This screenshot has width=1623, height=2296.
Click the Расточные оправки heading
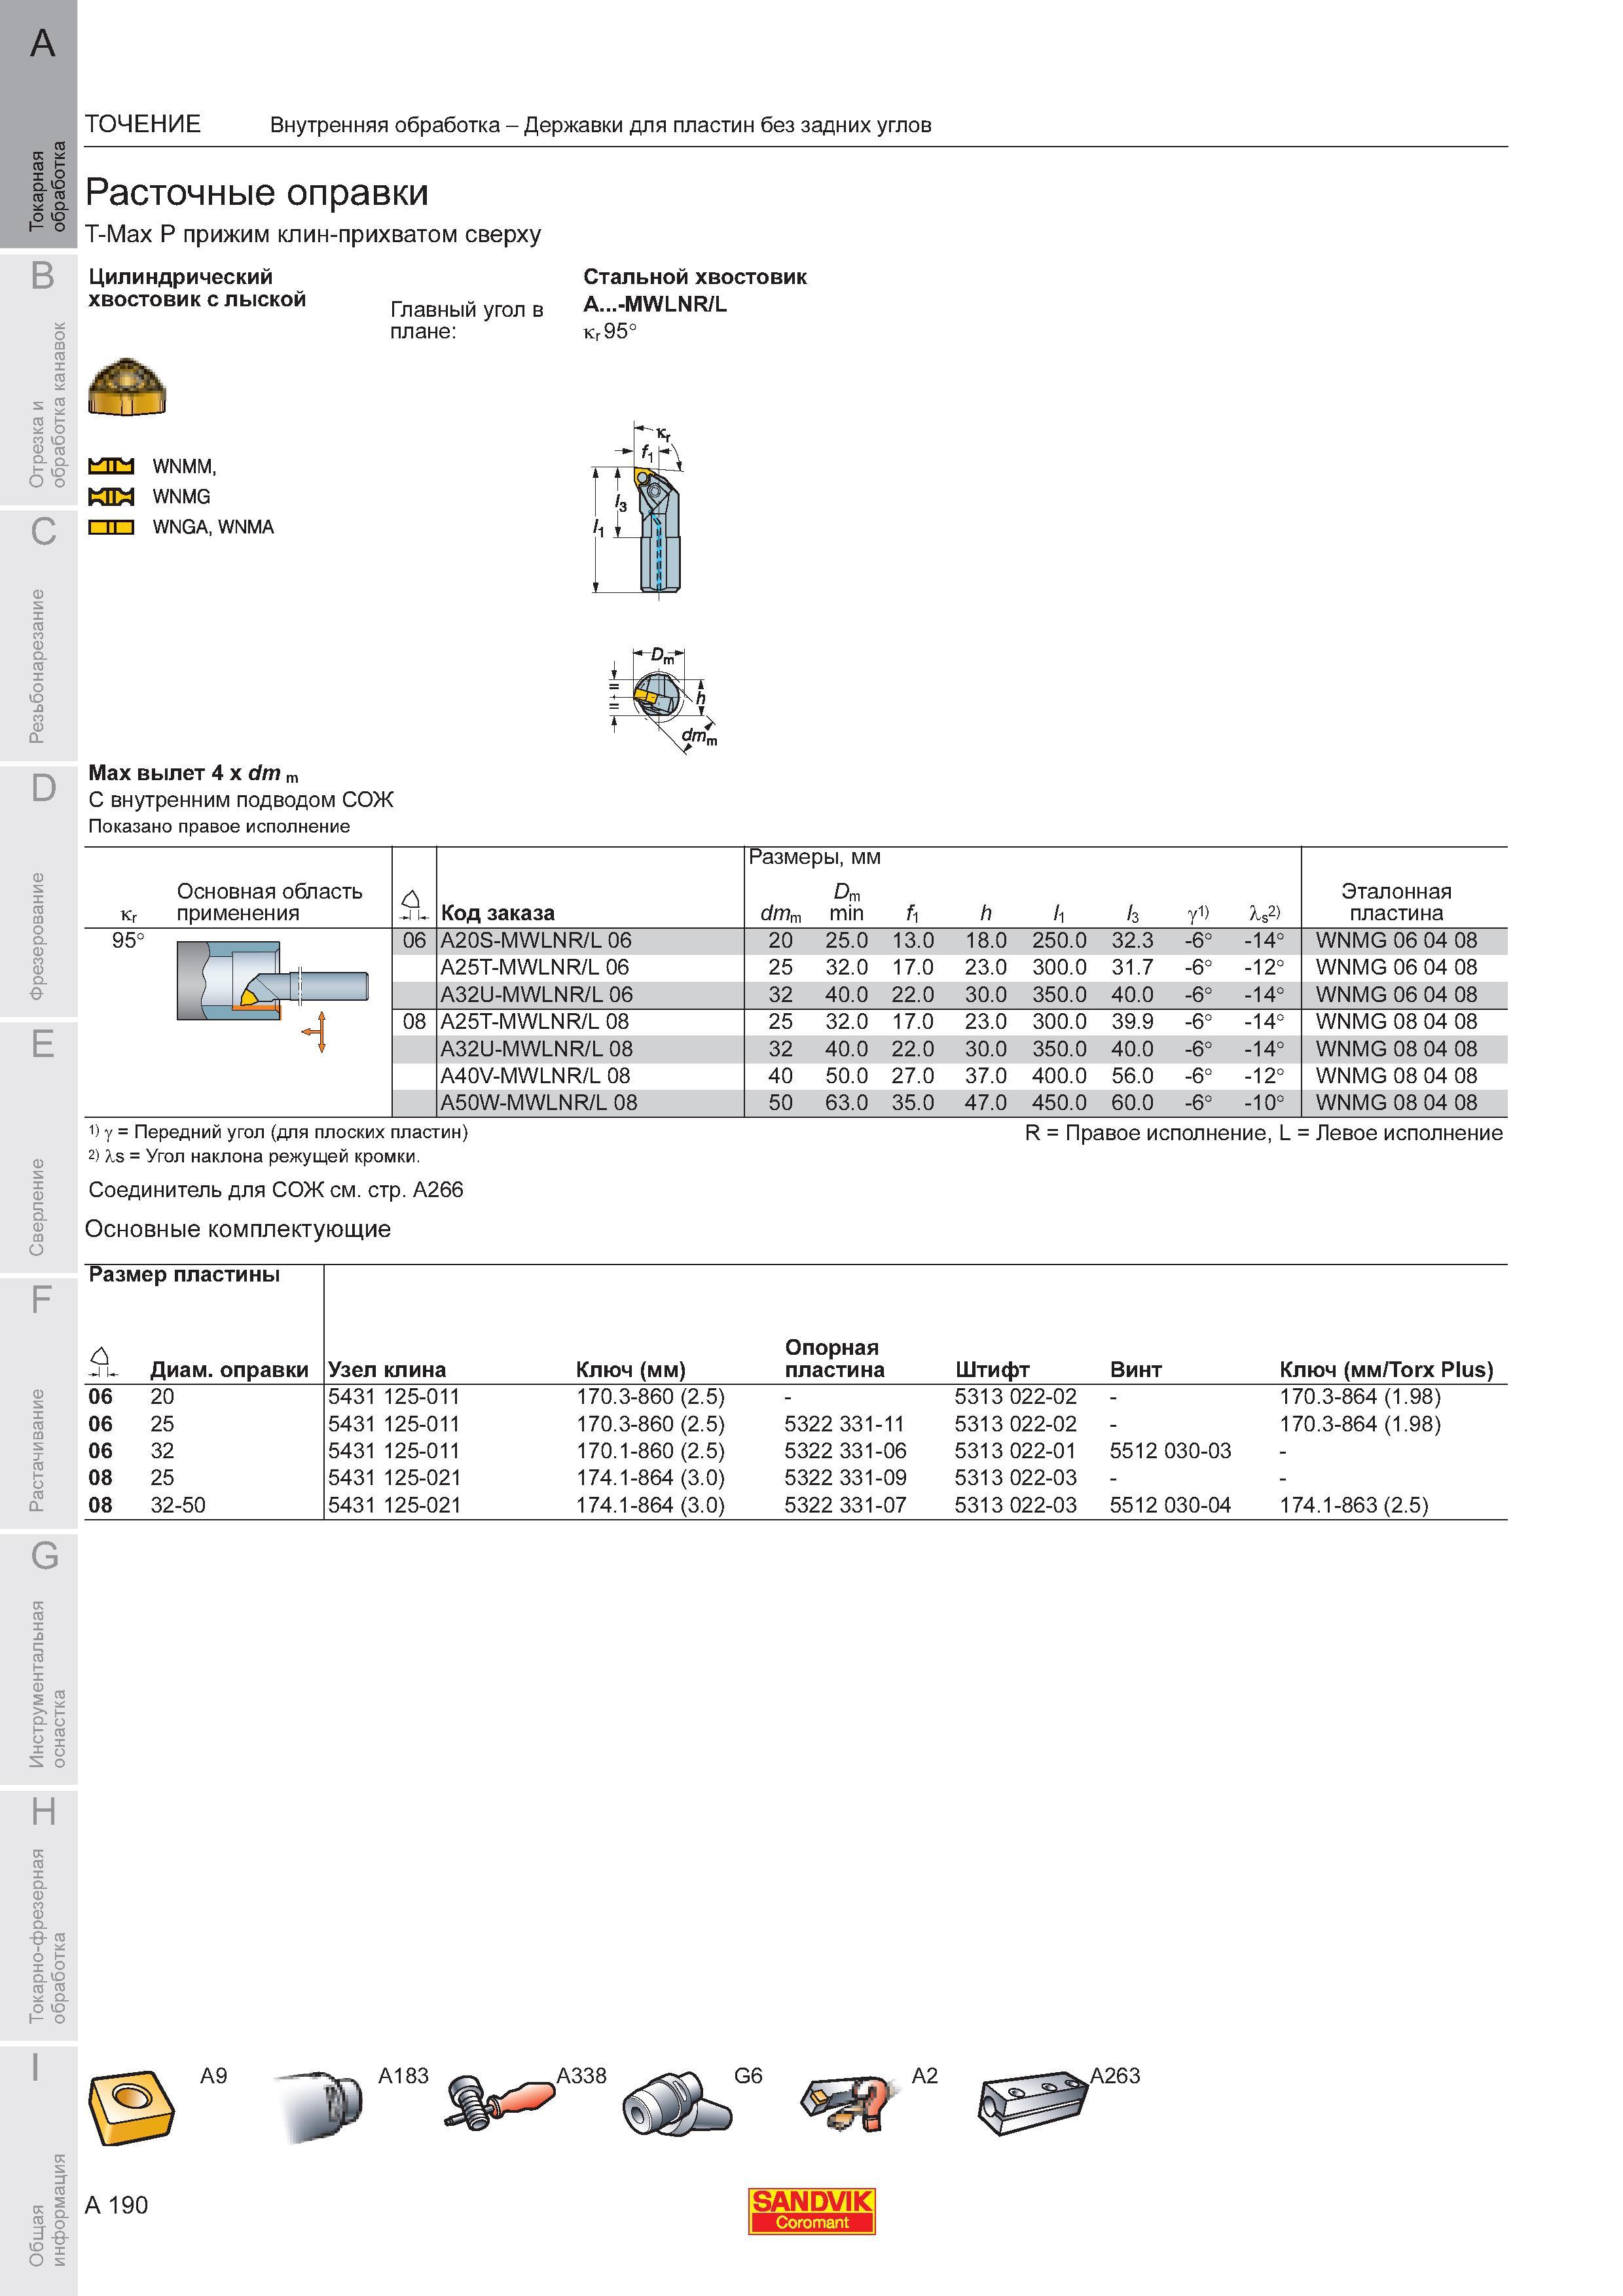point(257,192)
